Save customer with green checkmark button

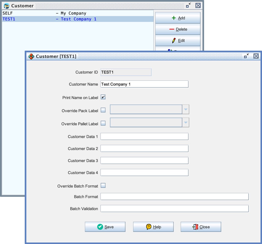[x=105, y=227]
